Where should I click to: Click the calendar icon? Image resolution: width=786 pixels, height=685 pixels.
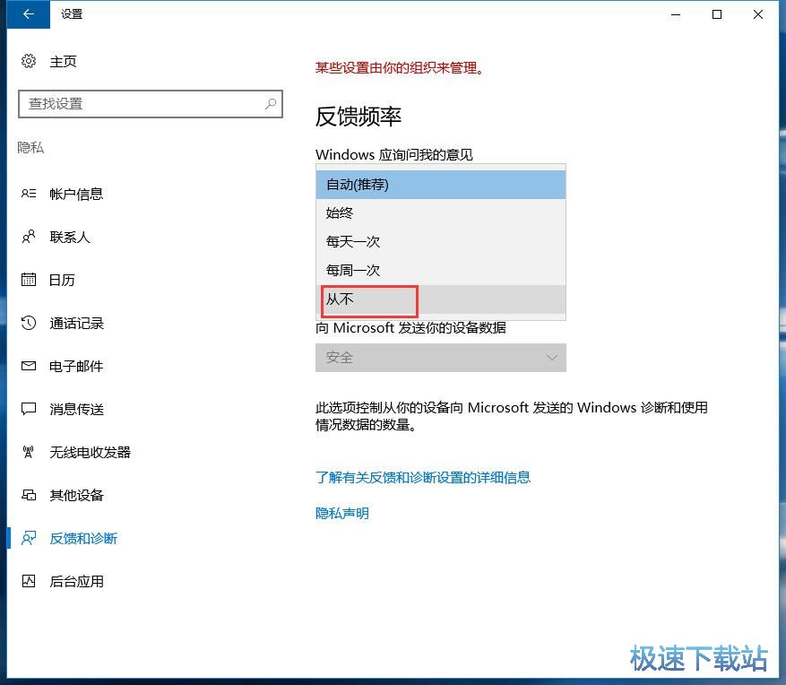pyautogui.click(x=29, y=280)
